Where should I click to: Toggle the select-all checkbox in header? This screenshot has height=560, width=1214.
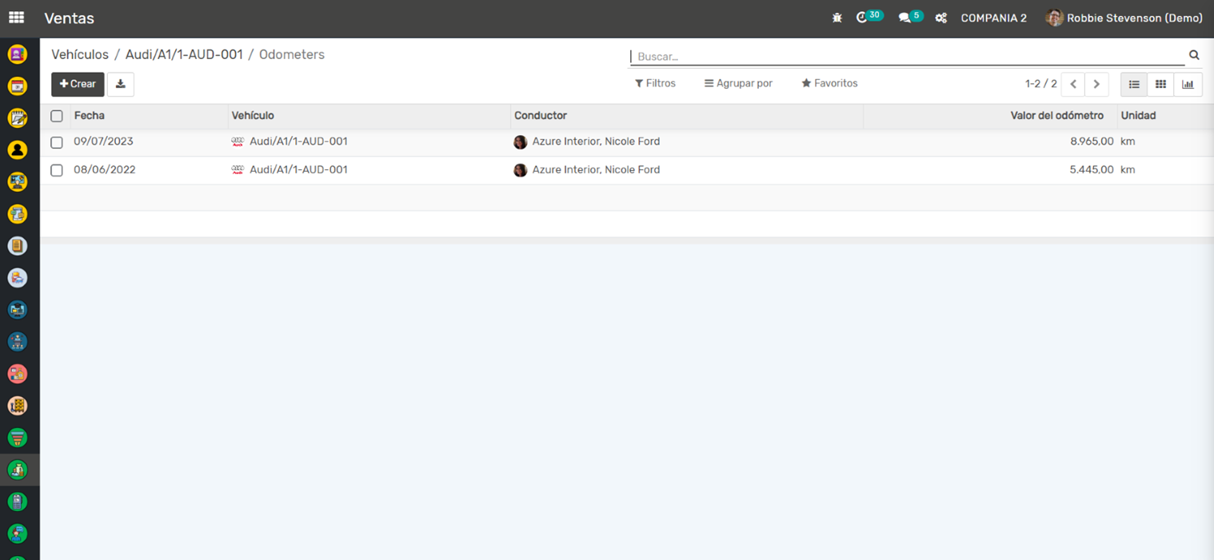pos(57,116)
